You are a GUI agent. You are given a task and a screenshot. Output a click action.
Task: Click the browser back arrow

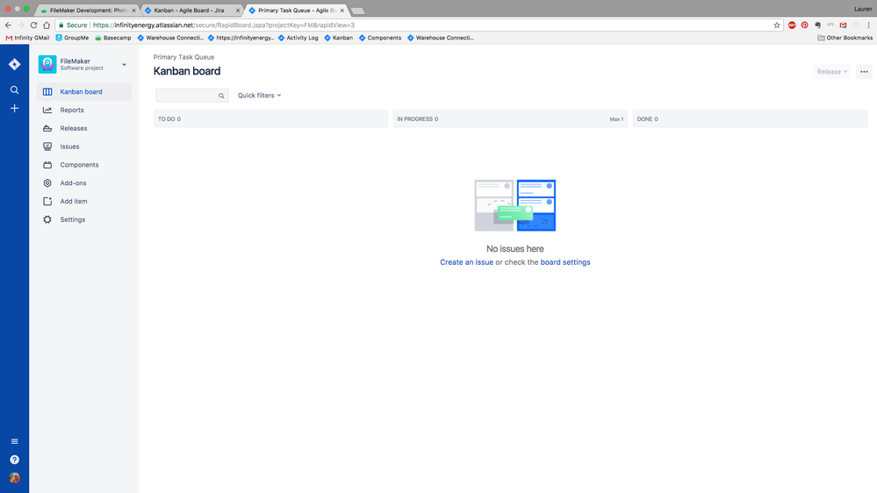tap(8, 25)
